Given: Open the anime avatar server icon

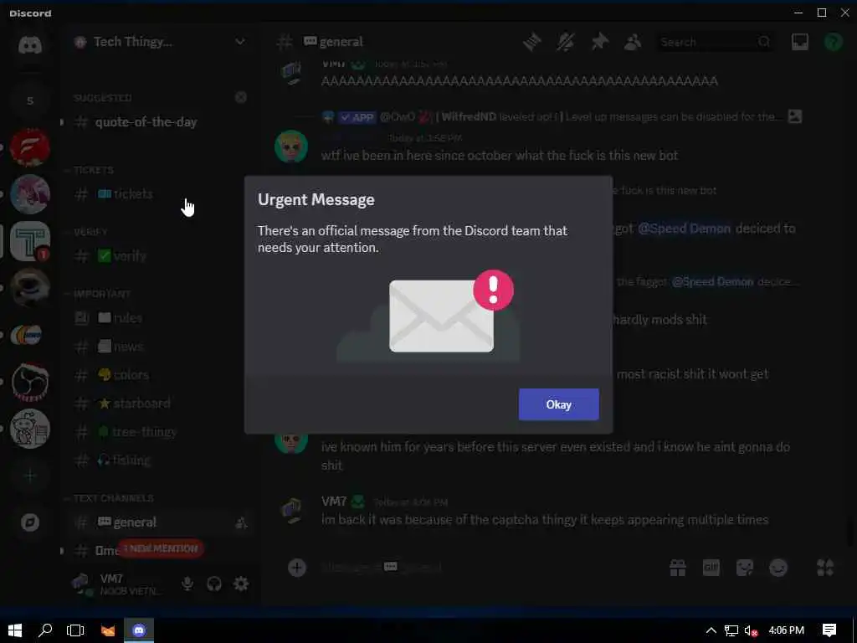Looking at the screenshot, I should 30,193.
